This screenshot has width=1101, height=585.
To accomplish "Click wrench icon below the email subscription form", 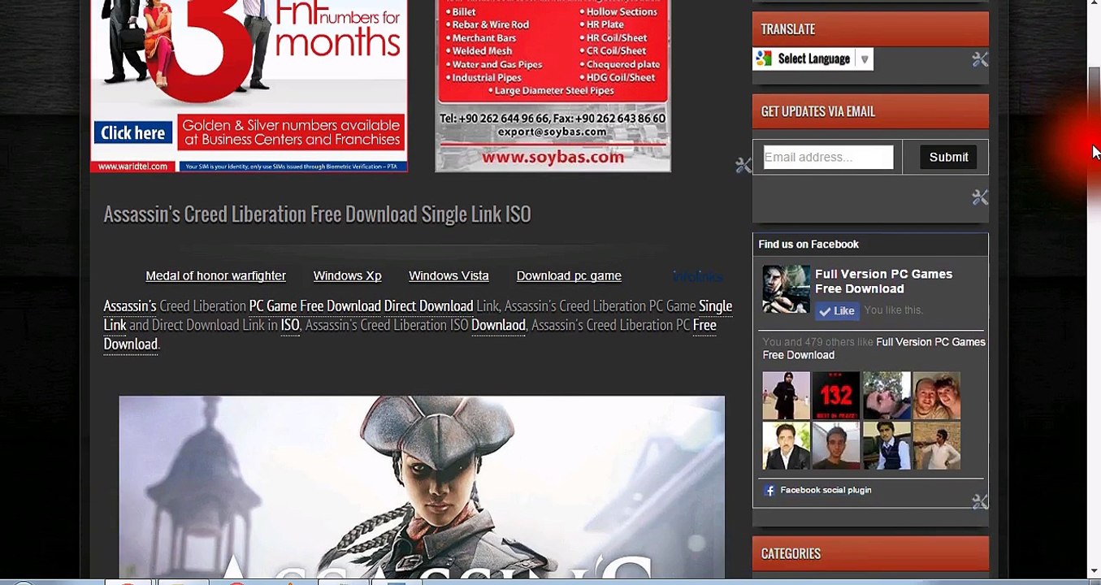I will tap(980, 197).
